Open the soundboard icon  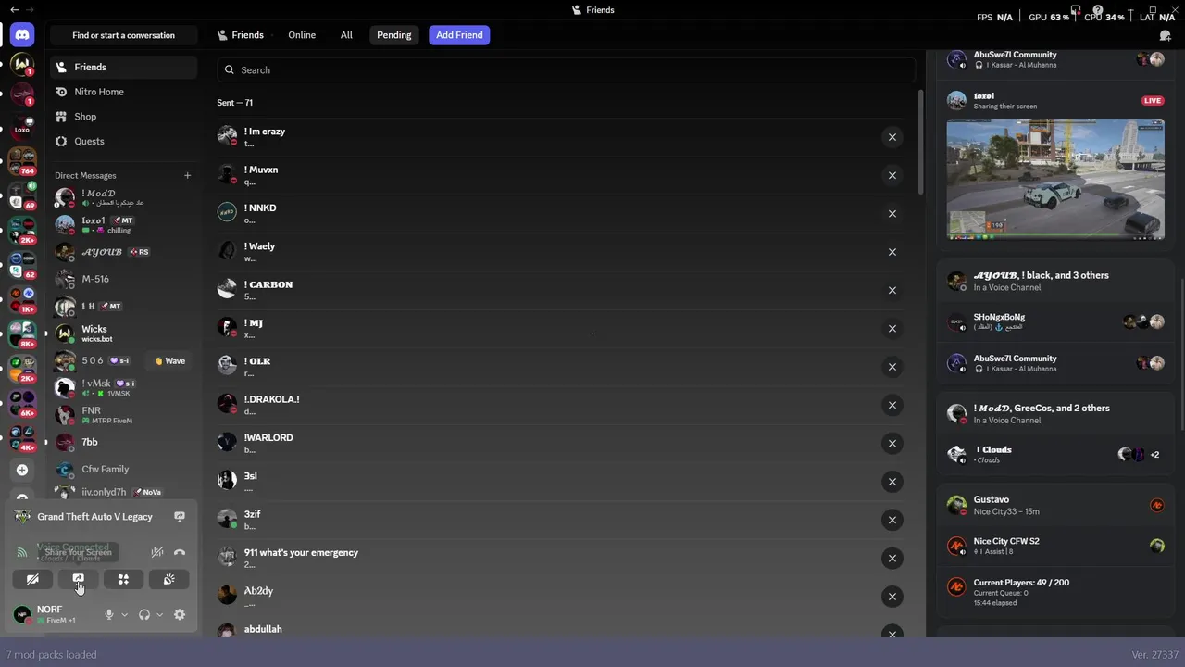click(x=168, y=579)
